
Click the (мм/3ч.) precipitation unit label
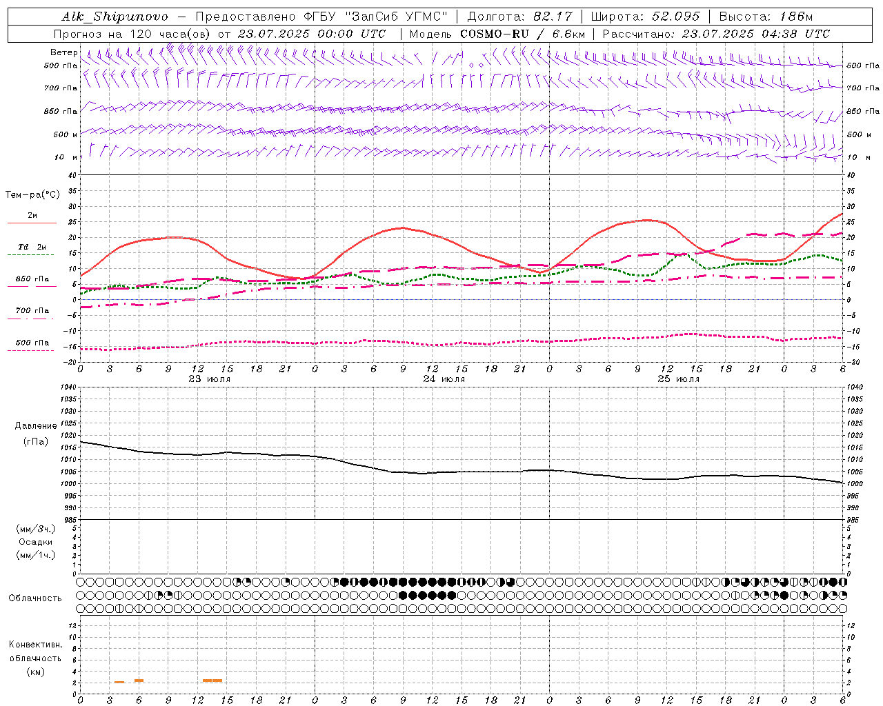pyautogui.click(x=36, y=529)
